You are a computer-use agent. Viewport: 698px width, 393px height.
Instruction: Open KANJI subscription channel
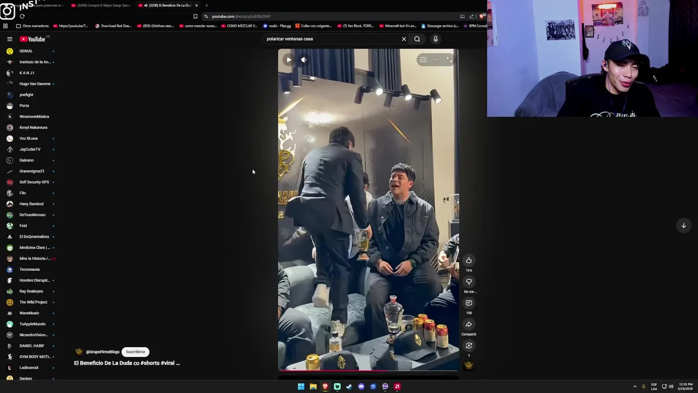[x=27, y=73]
